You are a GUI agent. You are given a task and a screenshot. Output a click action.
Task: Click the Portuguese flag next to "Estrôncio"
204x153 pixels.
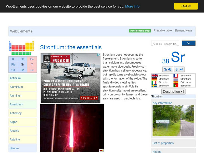tap(176, 86)
